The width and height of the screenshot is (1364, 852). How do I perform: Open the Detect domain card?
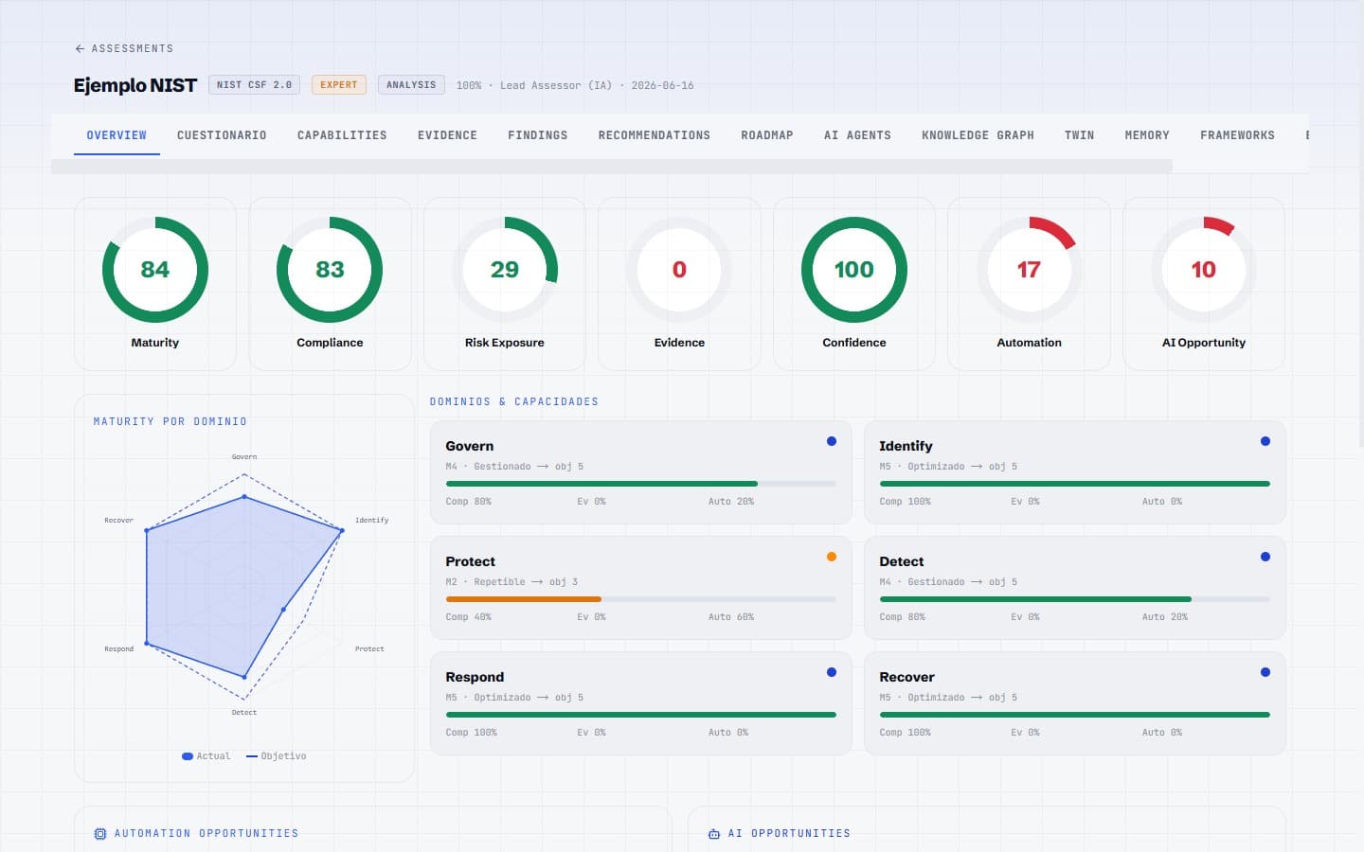point(1075,588)
